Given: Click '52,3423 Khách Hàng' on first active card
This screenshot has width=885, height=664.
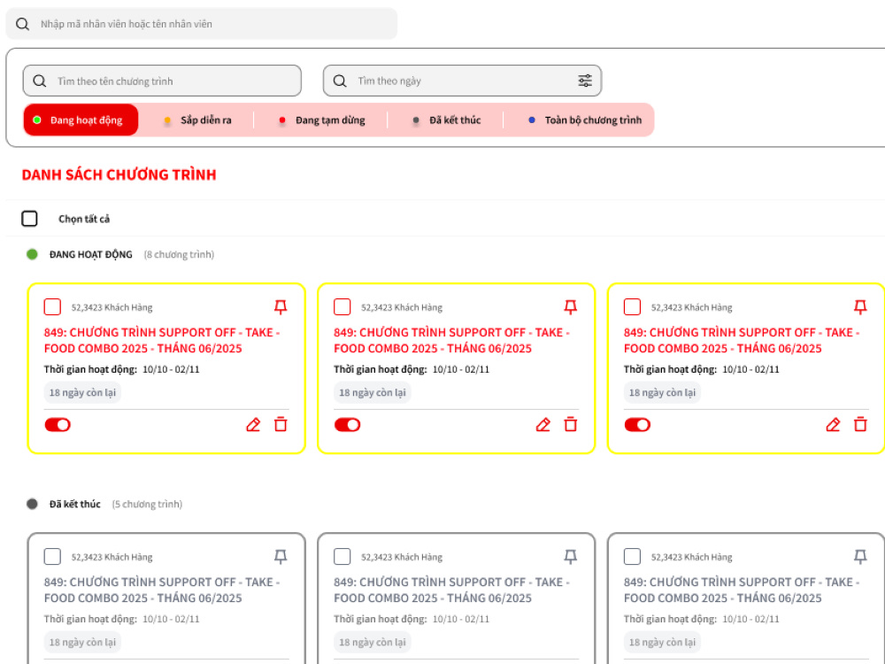Looking at the screenshot, I should (112, 307).
